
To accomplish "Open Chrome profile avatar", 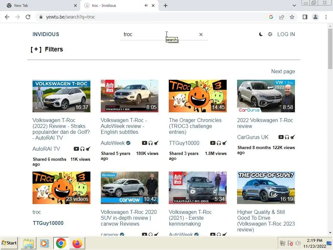I will pos(315,17).
